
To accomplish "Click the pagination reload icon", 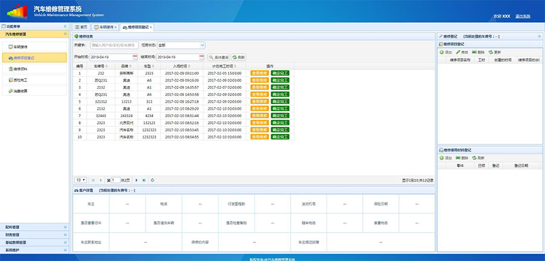I will tap(153, 180).
